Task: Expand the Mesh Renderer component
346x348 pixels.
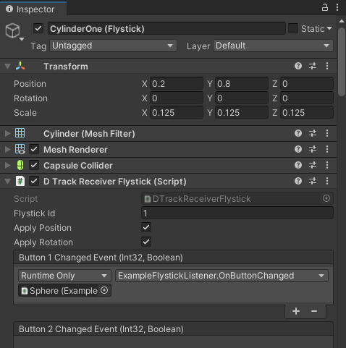Action: pos(8,149)
